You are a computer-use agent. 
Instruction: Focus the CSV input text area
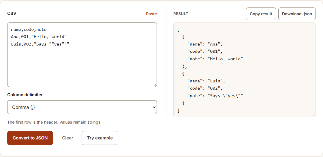[82, 55]
